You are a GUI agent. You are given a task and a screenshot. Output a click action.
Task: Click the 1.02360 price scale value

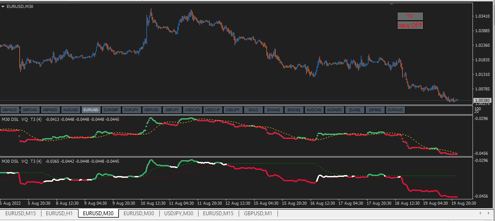click(482, 45)
